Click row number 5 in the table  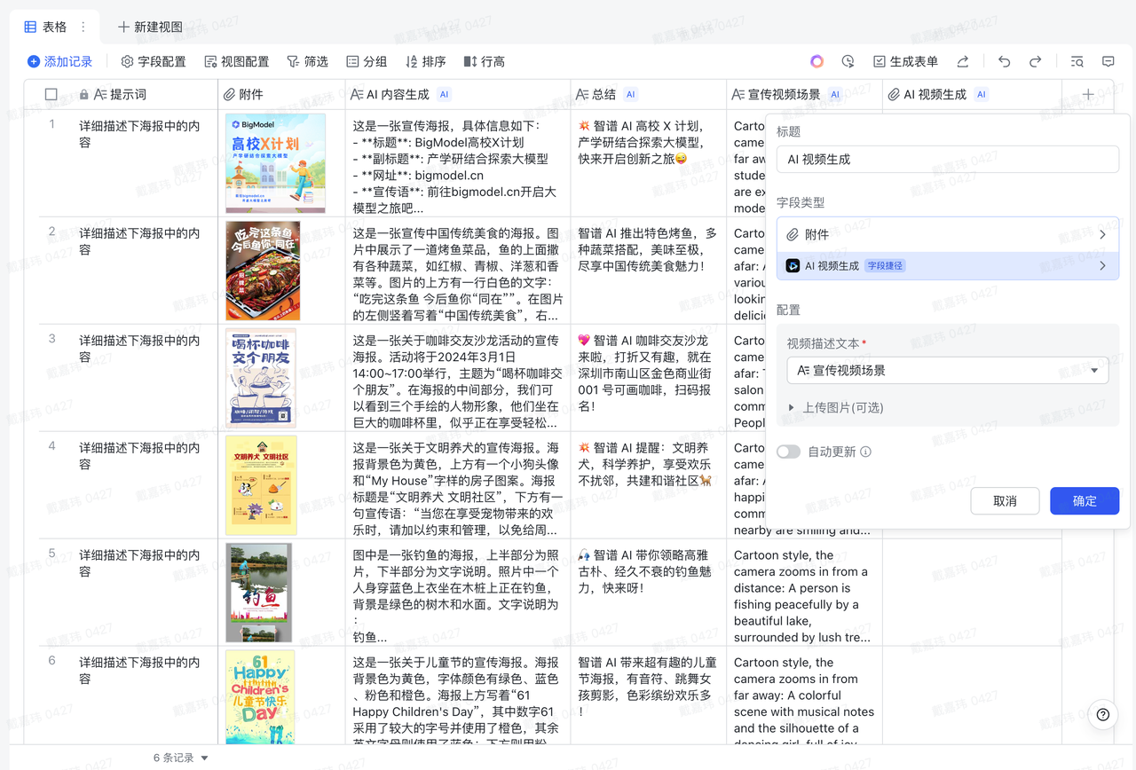(x=51, y=554)
